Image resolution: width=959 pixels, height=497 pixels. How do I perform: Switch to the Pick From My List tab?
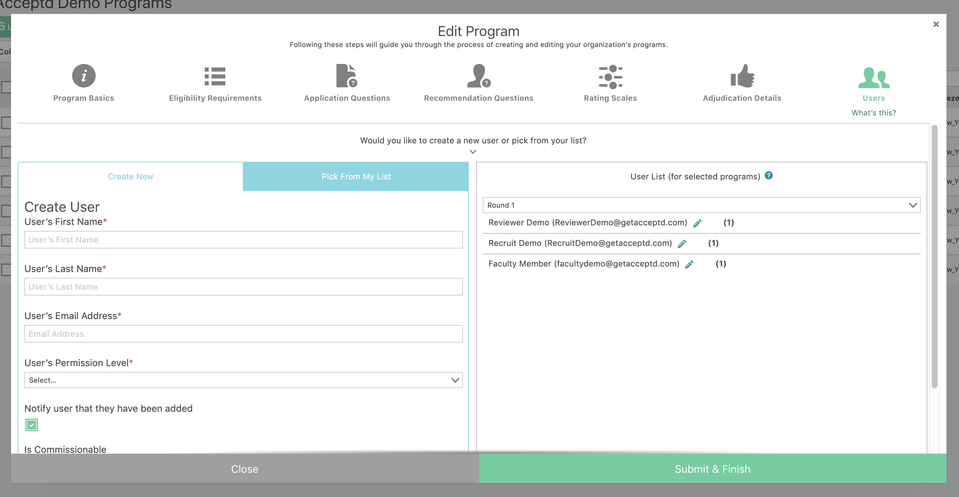356,177
